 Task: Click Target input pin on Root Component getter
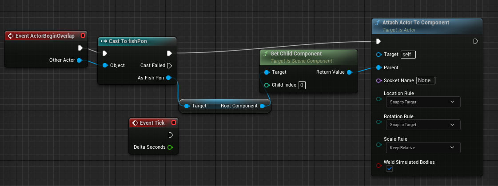187,106
